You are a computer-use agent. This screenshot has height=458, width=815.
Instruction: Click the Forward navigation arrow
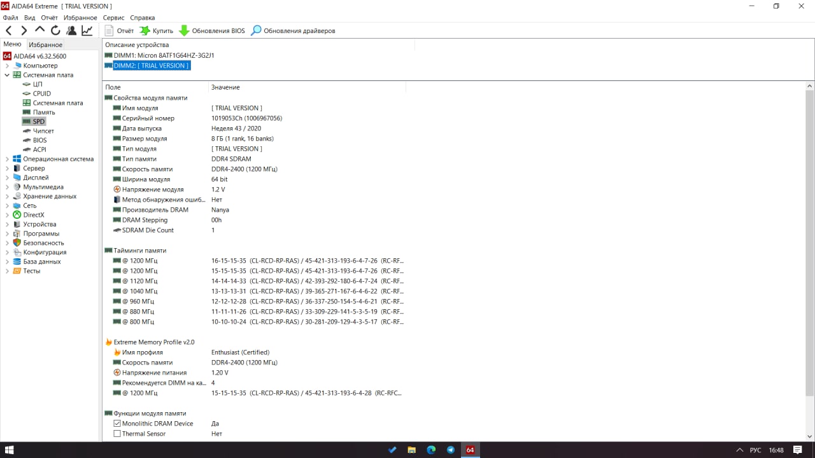pos(24,31)
